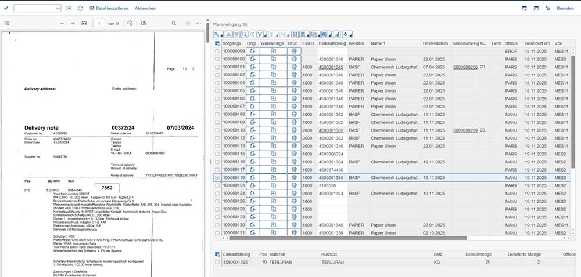The height and width of the screenshot is (277, 581).
Task: Uncheck the selected row 100000119 checkbox
Action: [217, 178]
